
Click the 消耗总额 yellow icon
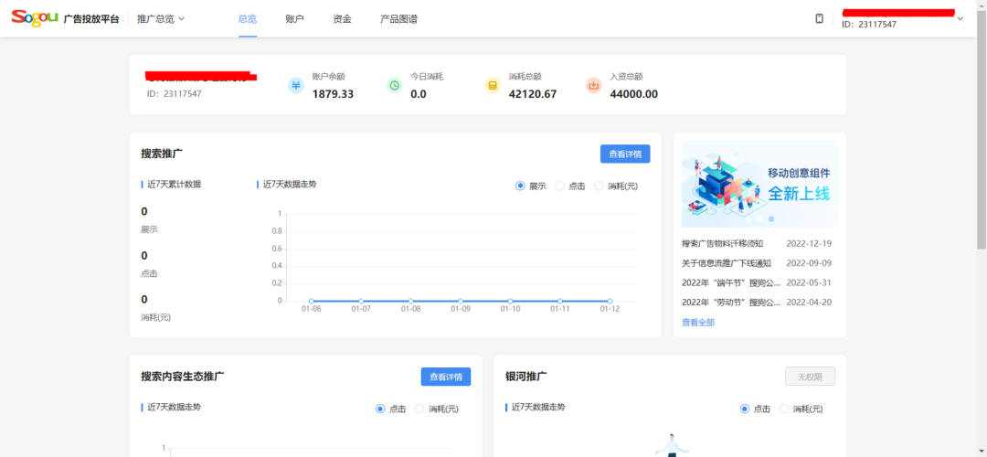pos(493,85)
